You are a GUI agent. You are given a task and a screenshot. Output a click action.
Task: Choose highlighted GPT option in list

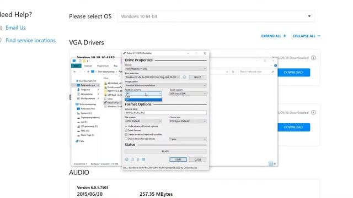(143, 100)
